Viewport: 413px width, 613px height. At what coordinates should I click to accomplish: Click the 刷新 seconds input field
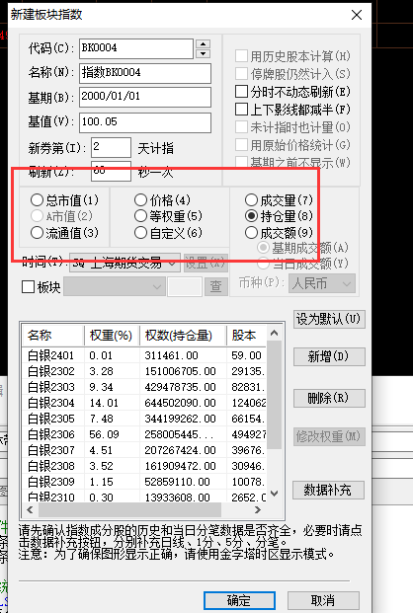111,171
